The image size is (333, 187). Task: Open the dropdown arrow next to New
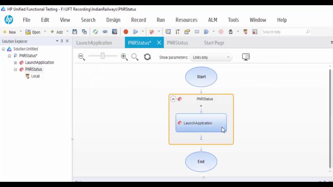tap(21, 32)
